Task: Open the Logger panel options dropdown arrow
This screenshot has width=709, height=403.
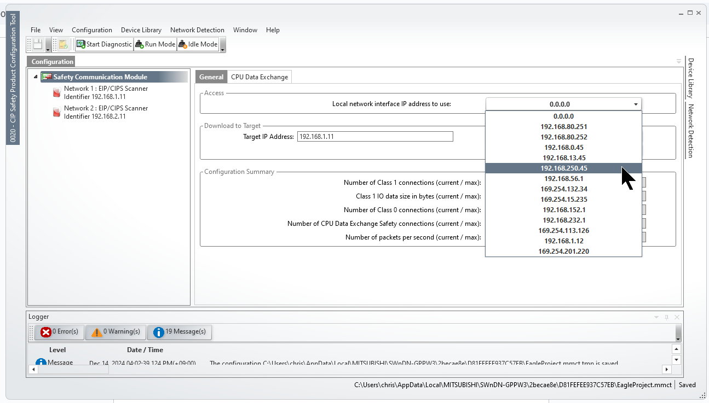Action: click(656, 317)
